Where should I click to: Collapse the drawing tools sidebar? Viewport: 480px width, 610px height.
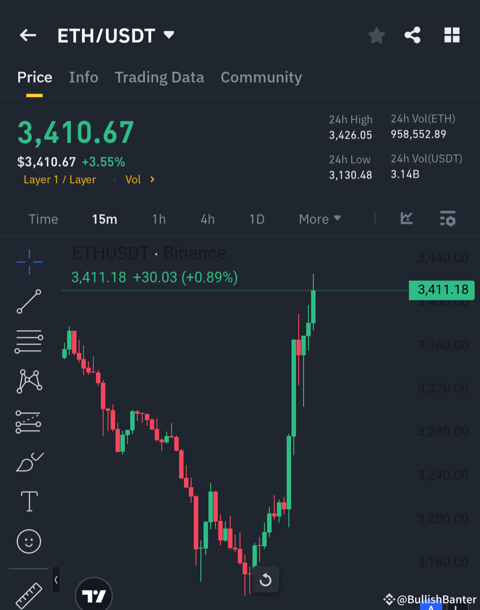[56, 580]
